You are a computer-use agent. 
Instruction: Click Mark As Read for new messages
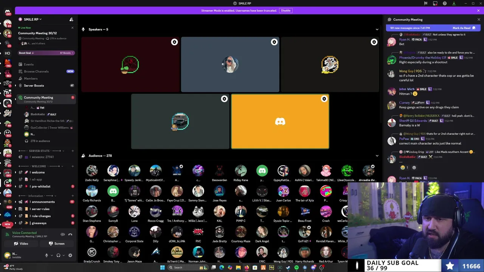(x=464, y=28)
